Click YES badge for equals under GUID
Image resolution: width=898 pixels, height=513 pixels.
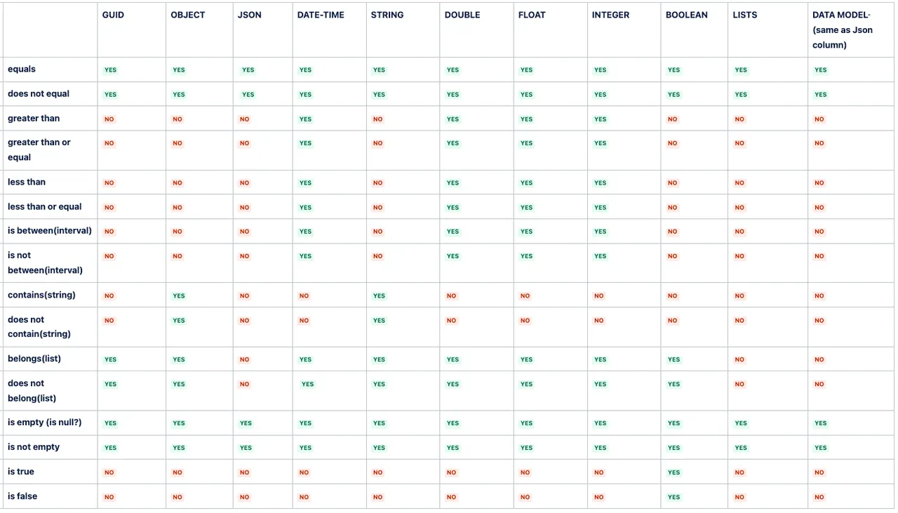[110, 70]
